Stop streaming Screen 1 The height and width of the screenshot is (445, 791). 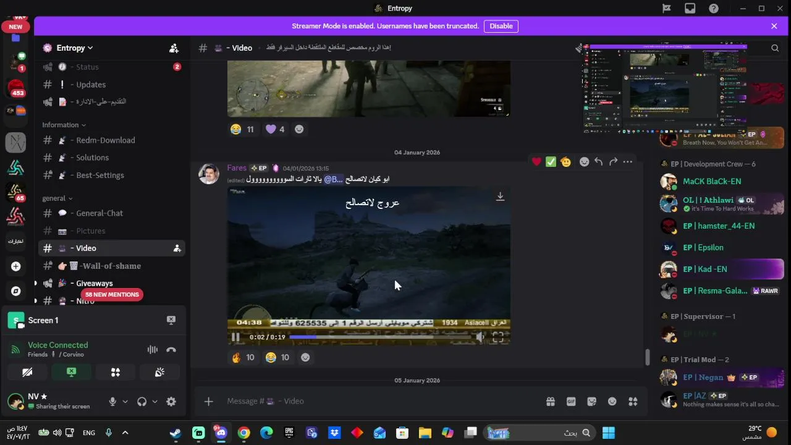(171, 320)
